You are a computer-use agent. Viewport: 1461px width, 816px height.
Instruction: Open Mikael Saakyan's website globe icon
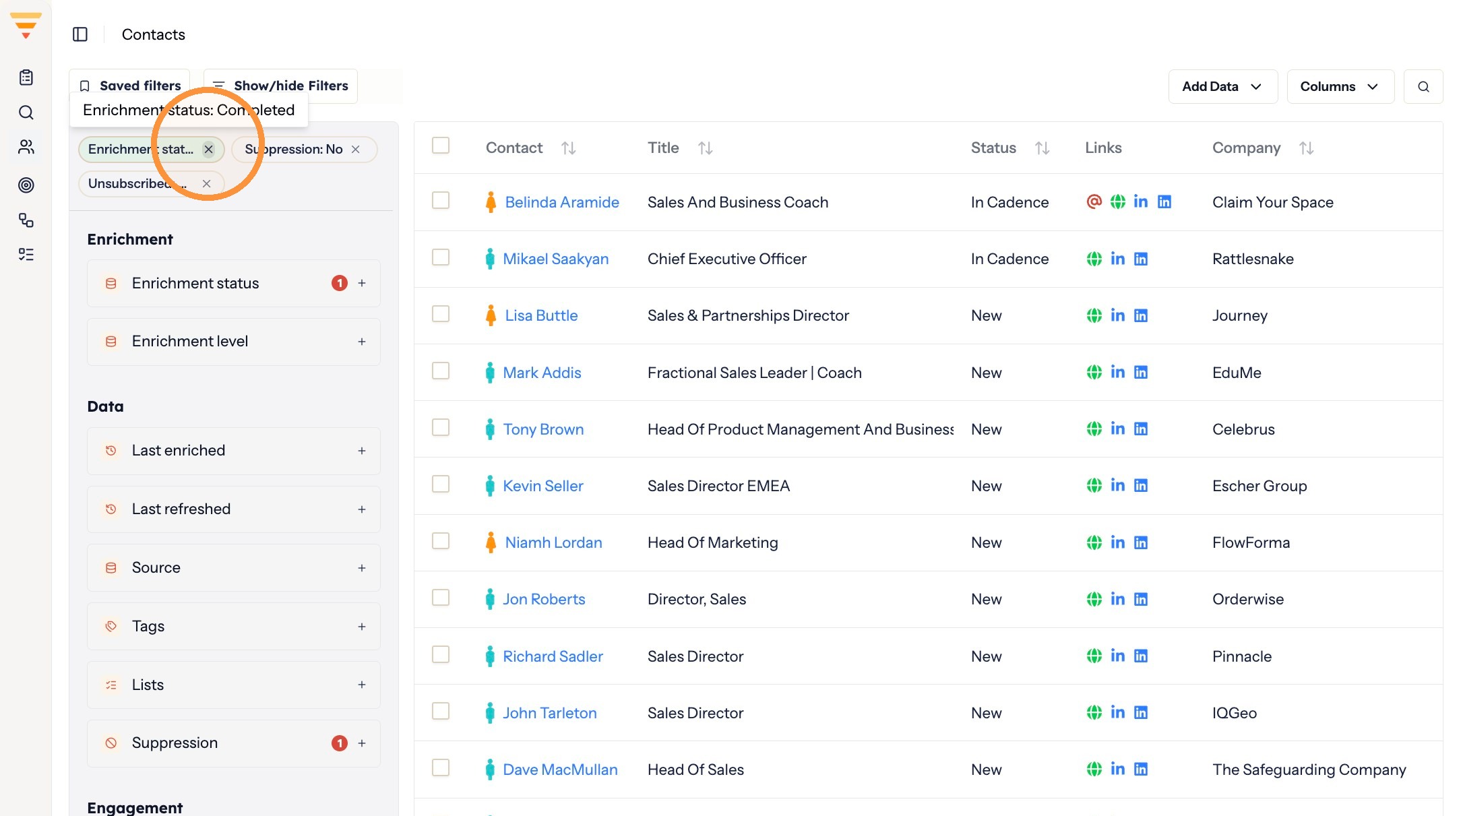pos(1094,259)
